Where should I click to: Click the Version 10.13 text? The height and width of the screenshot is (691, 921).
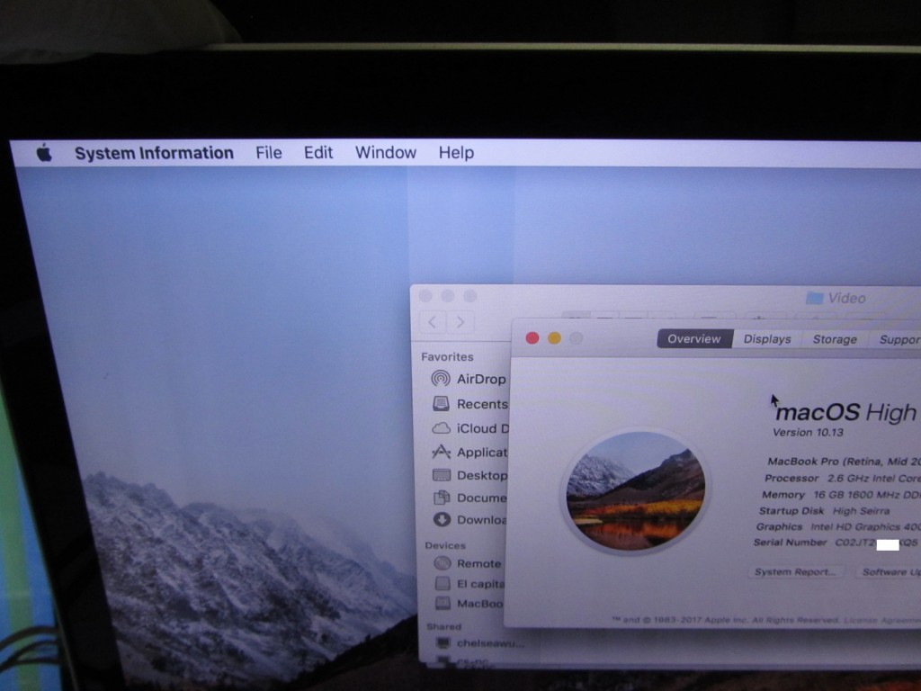coord(808,433)
